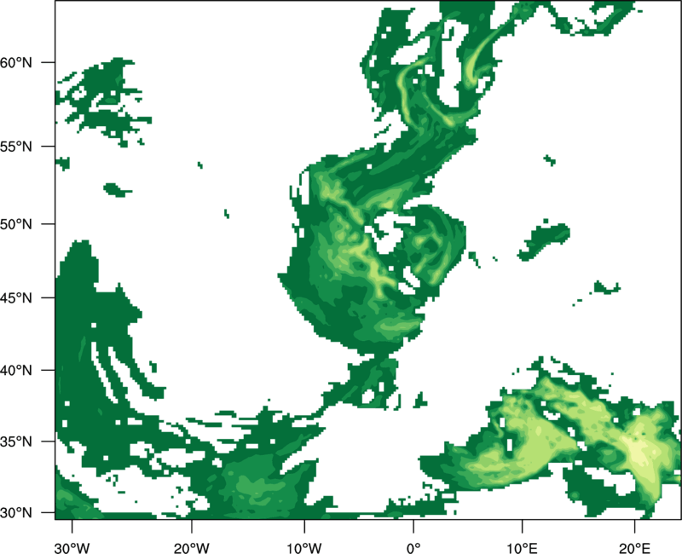Click the 60°N latitude label

pyautogui.click(x=16, y=62)
